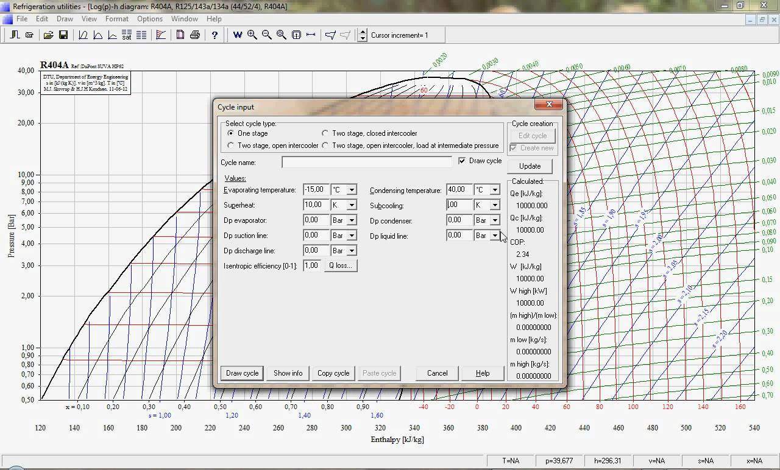Screen dimensions: 780x470
Task: Open the Draw menu
Action: point(65,19)
